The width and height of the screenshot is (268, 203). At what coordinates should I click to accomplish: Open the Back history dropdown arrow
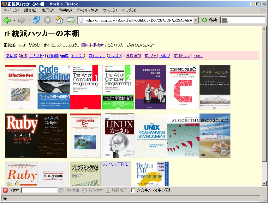click(x=14, y=20)
